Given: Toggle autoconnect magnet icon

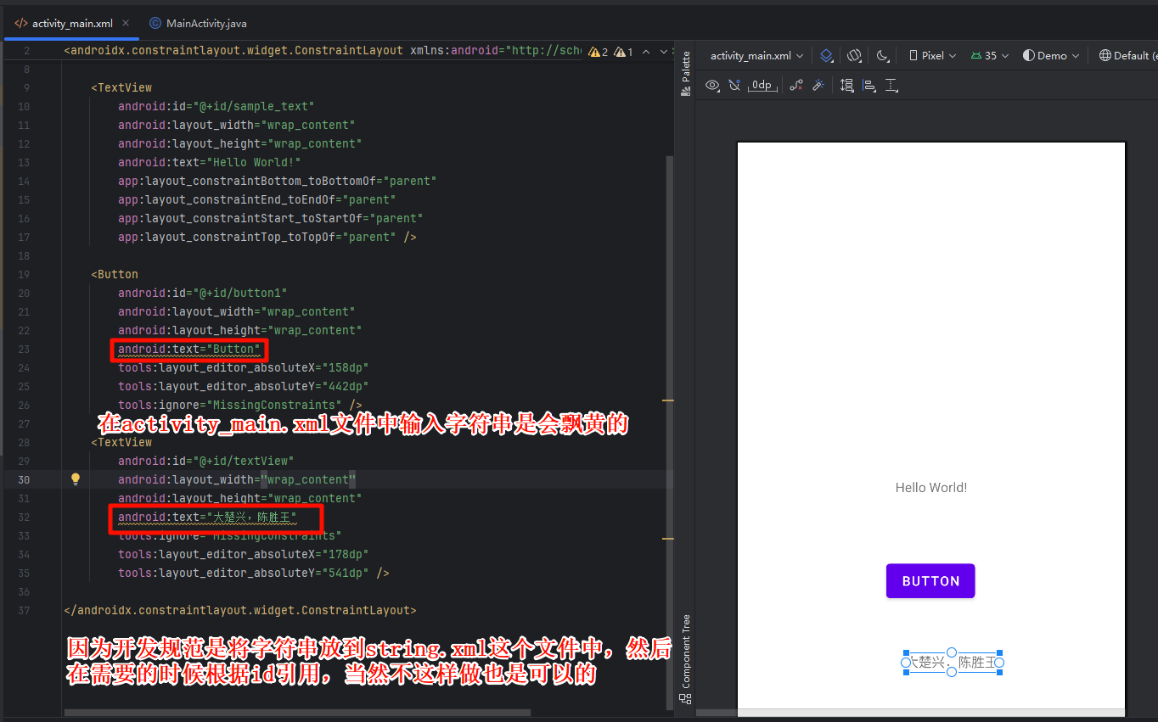Looking at the screenshot, I should point(734,85).
